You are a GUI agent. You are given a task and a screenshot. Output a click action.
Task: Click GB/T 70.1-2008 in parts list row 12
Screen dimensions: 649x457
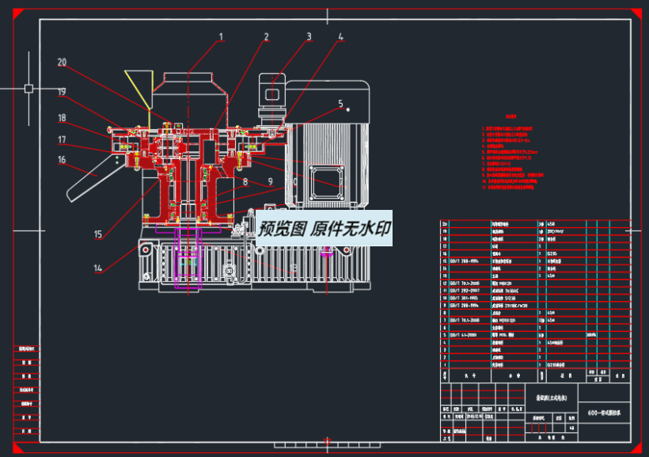[465, 284]
